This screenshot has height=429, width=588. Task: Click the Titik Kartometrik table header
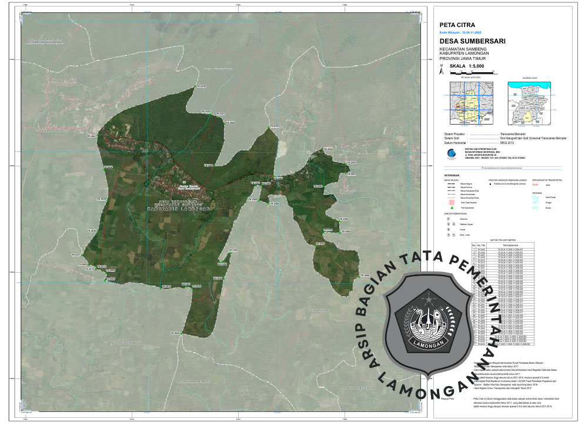pos(510,245)
